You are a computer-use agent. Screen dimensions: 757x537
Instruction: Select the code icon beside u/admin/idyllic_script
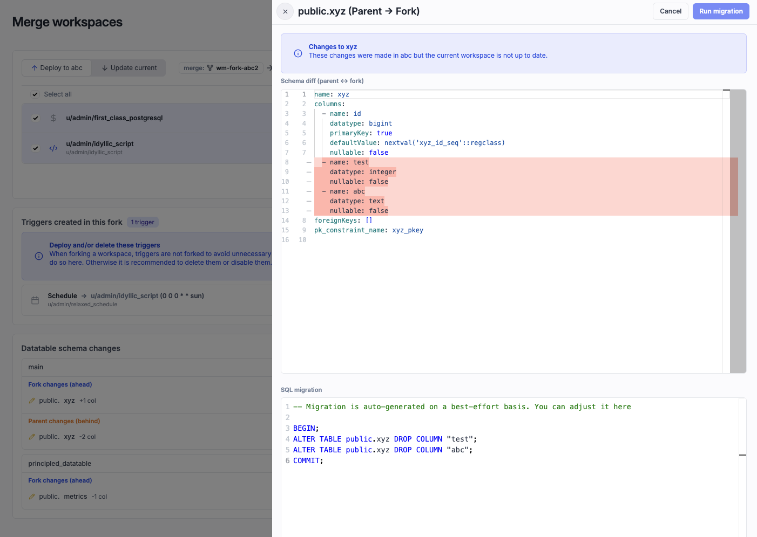coord(53,148)
